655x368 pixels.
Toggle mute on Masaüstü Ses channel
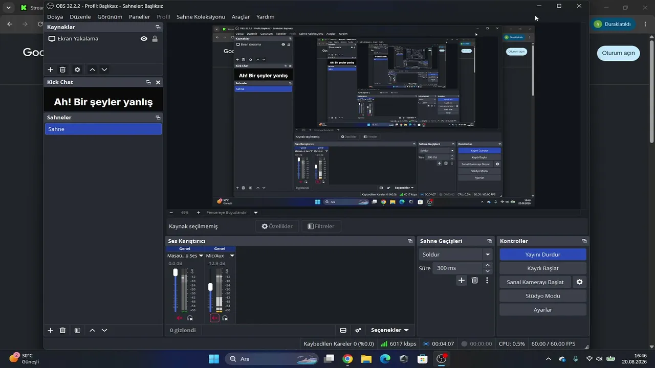coord(180,318)
